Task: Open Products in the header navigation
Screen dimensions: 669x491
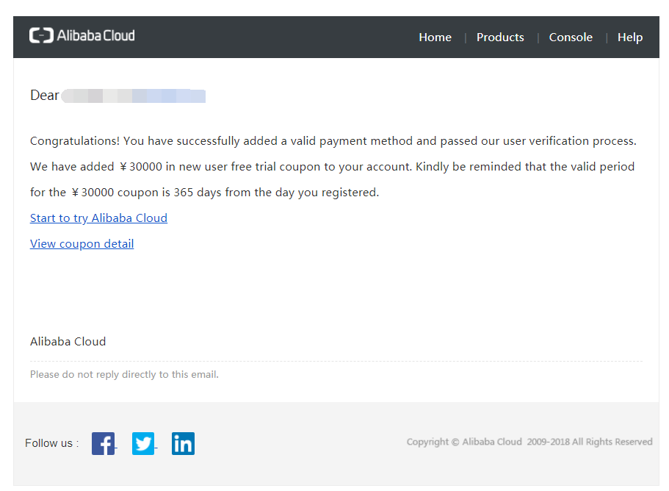Action: click(500, 37)
